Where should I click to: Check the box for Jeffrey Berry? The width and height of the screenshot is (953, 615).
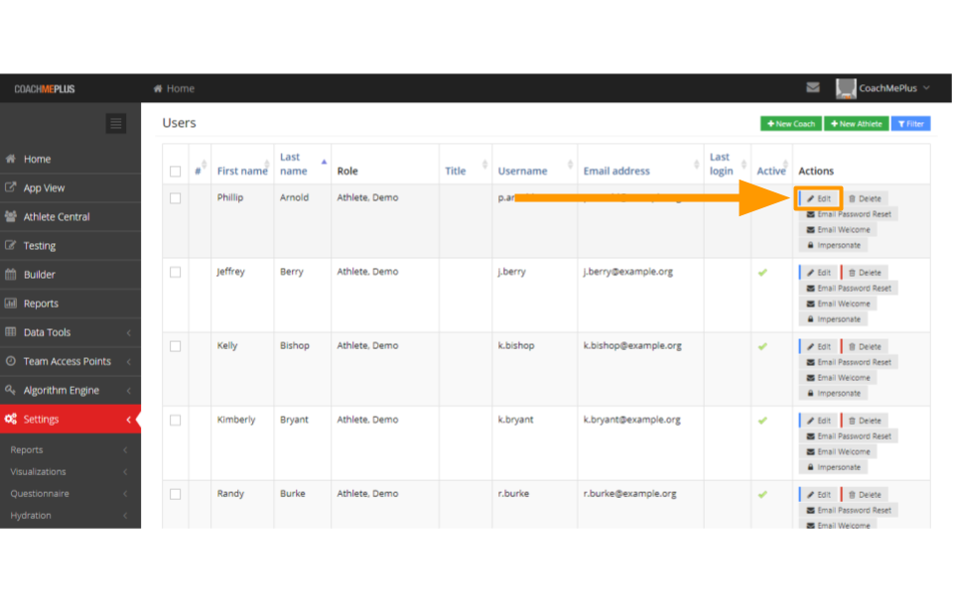[175, 273]
